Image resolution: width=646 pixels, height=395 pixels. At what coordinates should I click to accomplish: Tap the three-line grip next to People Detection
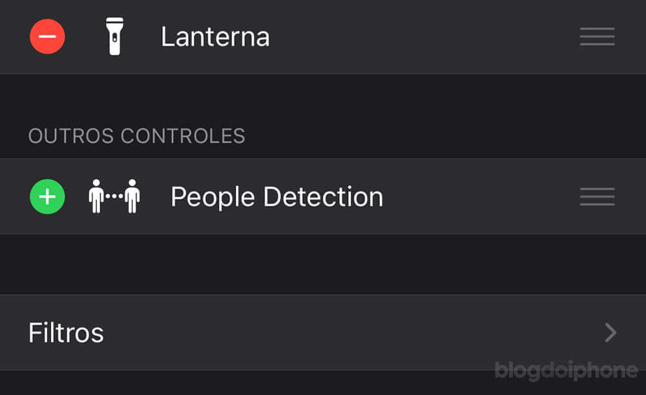click(597, 196)
